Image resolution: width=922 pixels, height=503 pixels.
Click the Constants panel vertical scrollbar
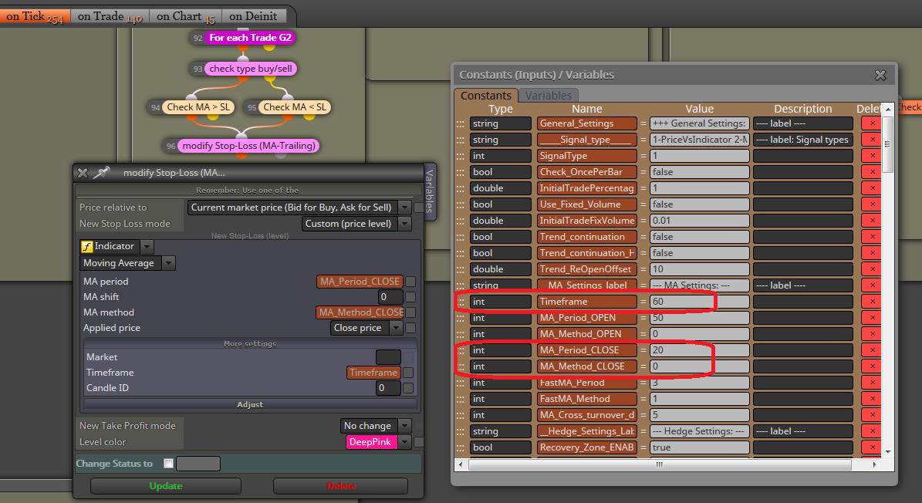click(888, 144)
